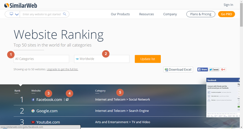
Task: Open the Worldwide country dropdown
Action: (x=102, y=59)
